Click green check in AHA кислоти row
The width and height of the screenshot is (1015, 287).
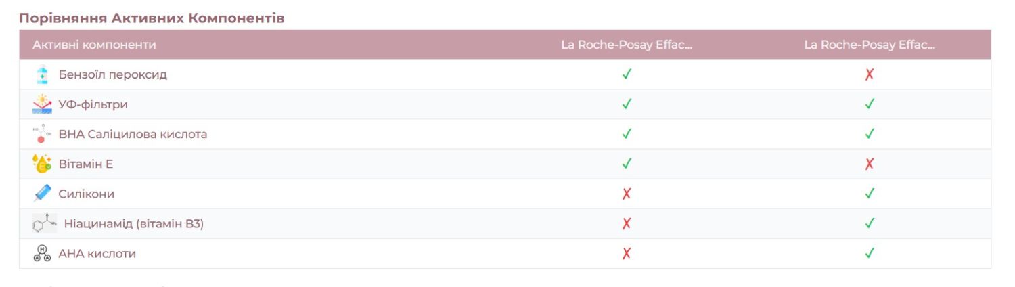coord(870,253)
